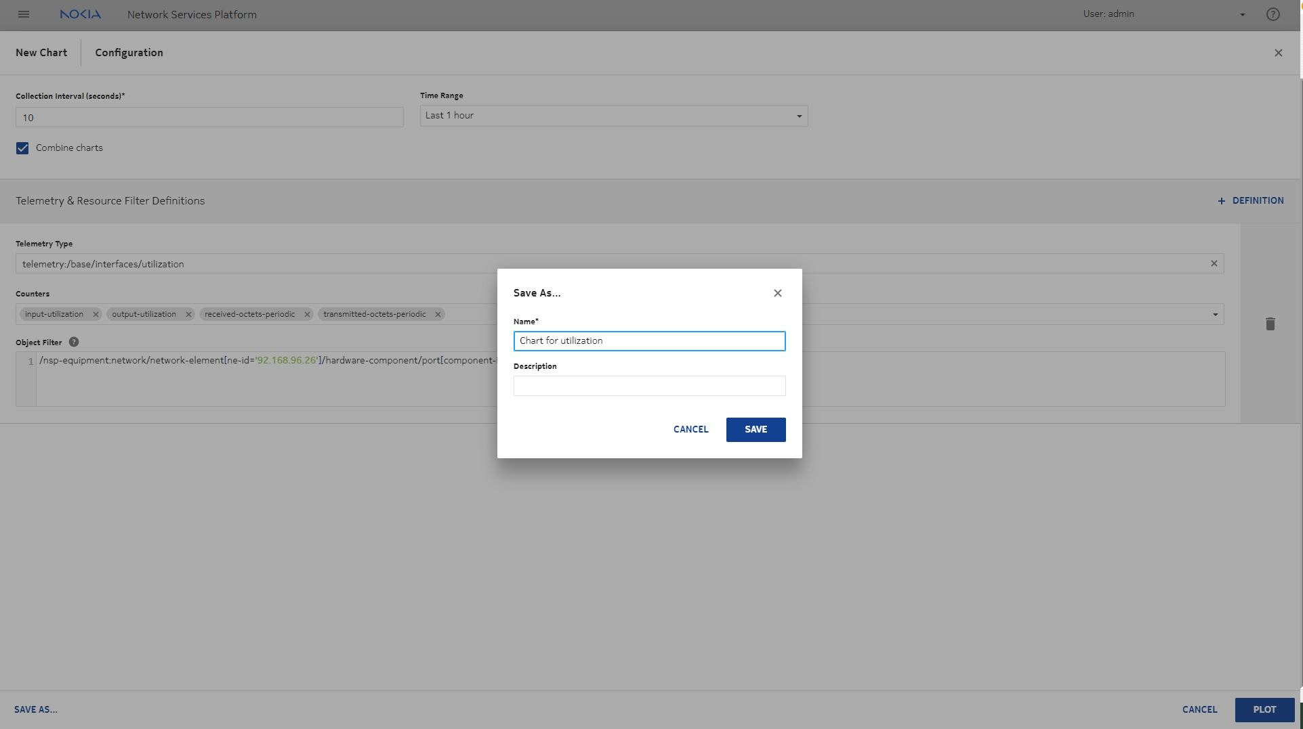Add a new definition

click(1250, 201)
